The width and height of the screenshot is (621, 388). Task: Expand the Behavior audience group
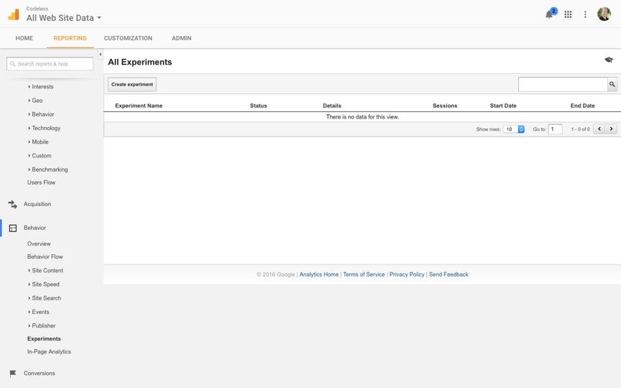point(41,114)
